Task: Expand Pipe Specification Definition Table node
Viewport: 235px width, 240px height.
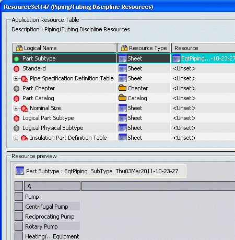Action: click(x=16, y=79)
